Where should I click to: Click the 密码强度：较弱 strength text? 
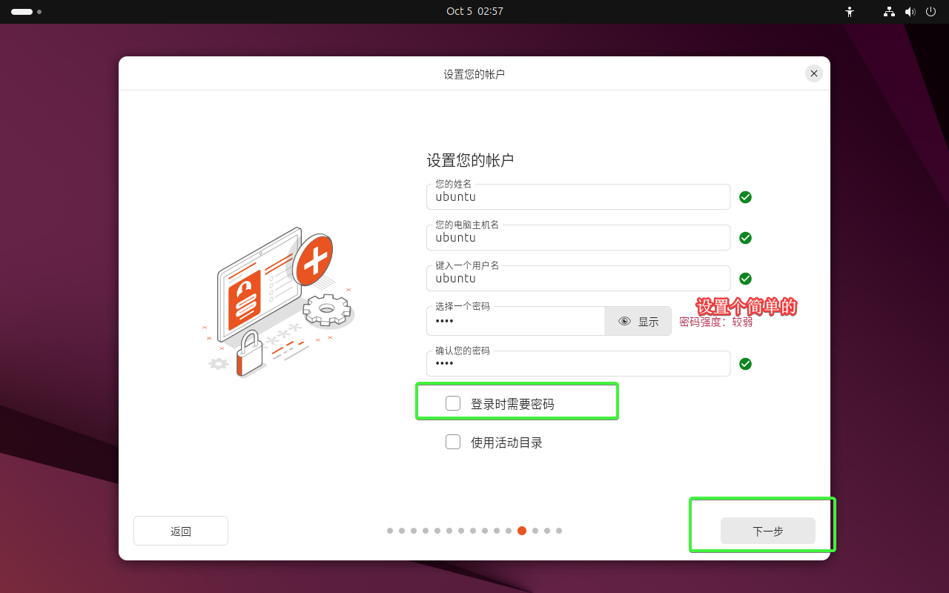click(715, 322)
